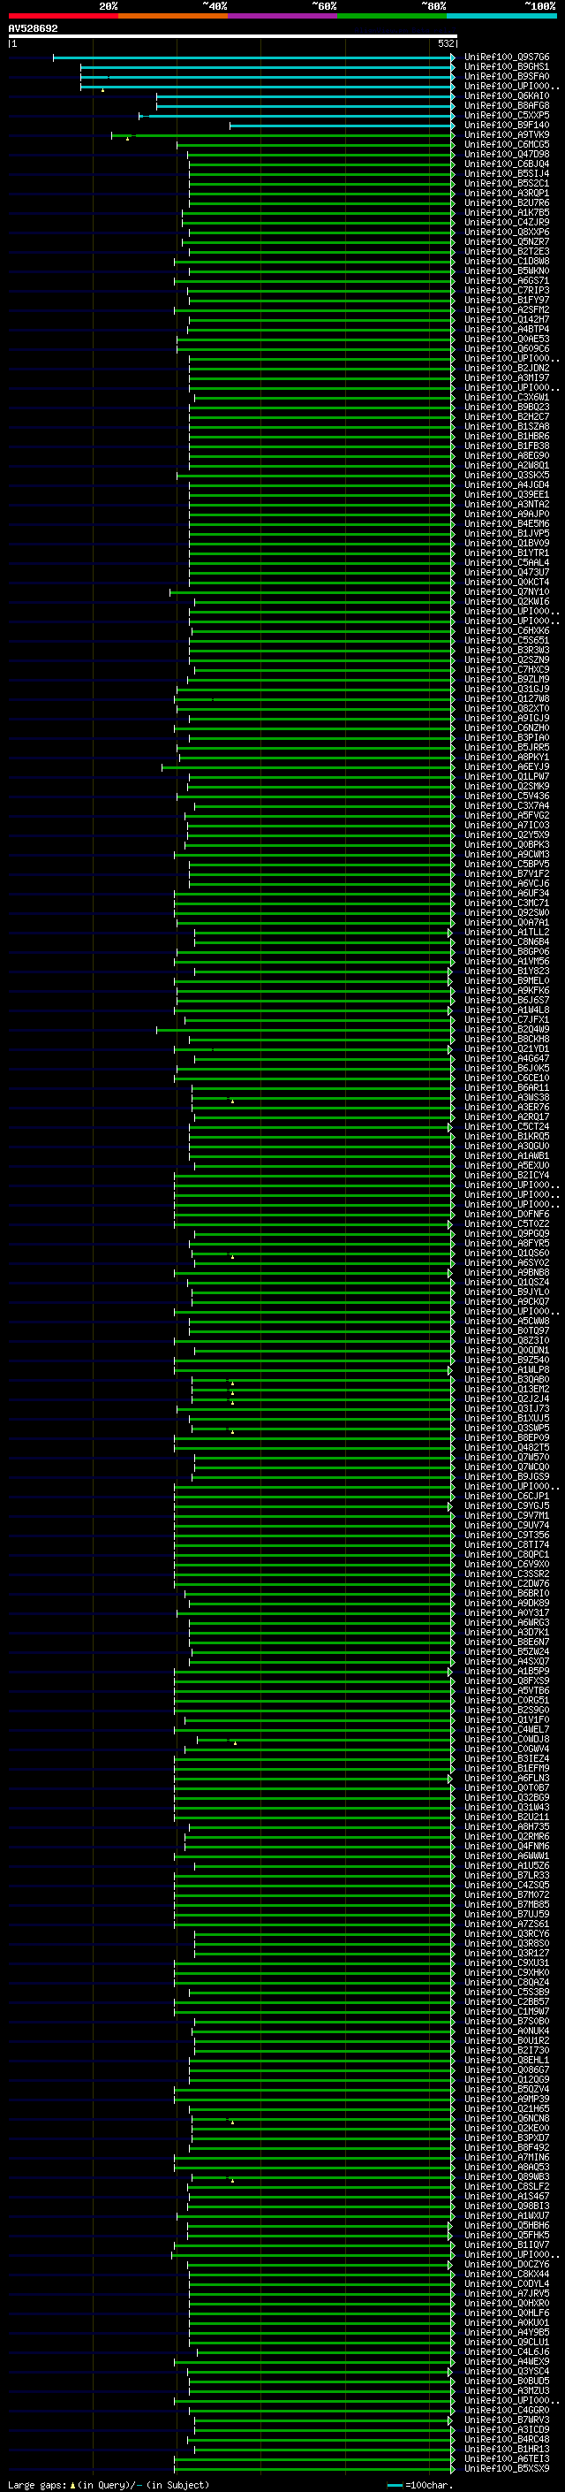
Task: Select label UniRef100_A5EXU0
Action: (x=507, y=1166)
